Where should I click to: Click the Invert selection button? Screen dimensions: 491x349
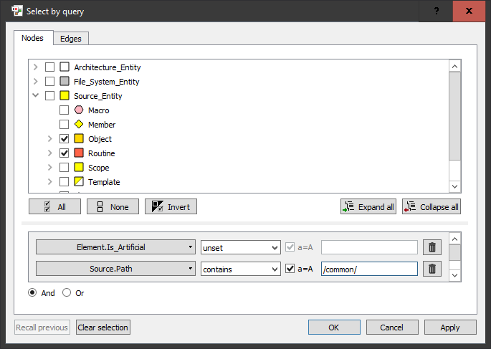coord(171,206)
